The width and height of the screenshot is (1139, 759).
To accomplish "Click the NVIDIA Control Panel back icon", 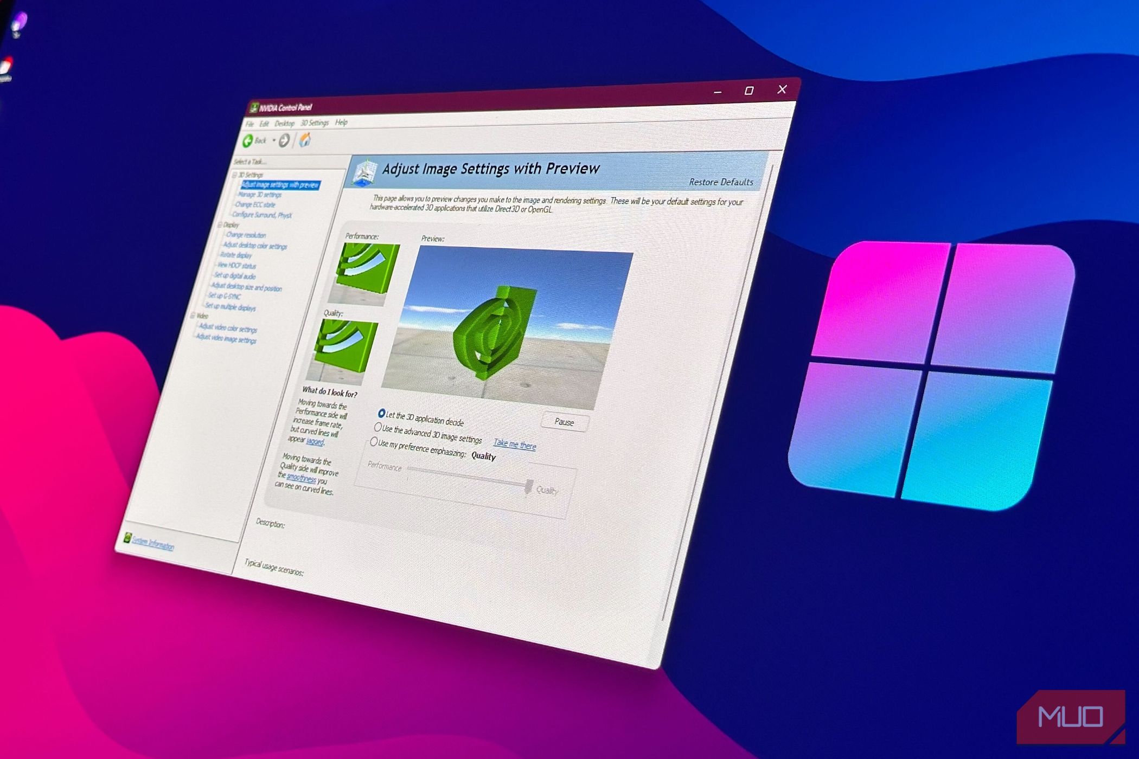I will pyautogui.click(x=252, y=141).
